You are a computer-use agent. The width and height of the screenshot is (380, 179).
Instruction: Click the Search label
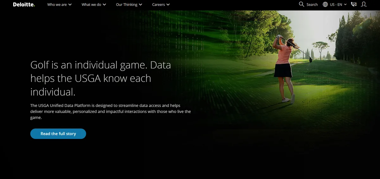click(x=312, y=4)
